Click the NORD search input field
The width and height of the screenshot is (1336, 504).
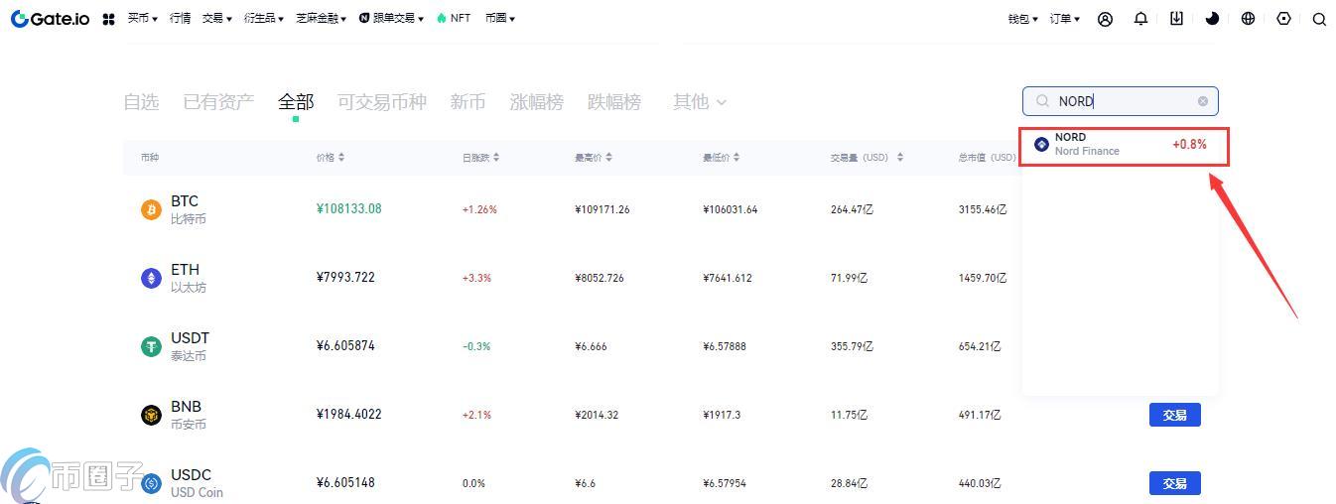point(1120,101)
